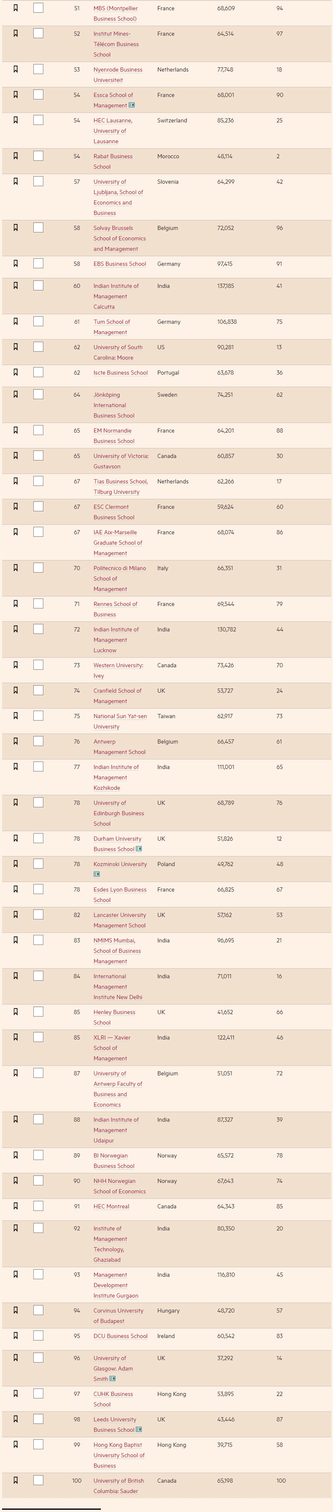Open the University of Antwerp Faculty link
This screenshot has height=1512, width=333.
tap(118, 1089)
